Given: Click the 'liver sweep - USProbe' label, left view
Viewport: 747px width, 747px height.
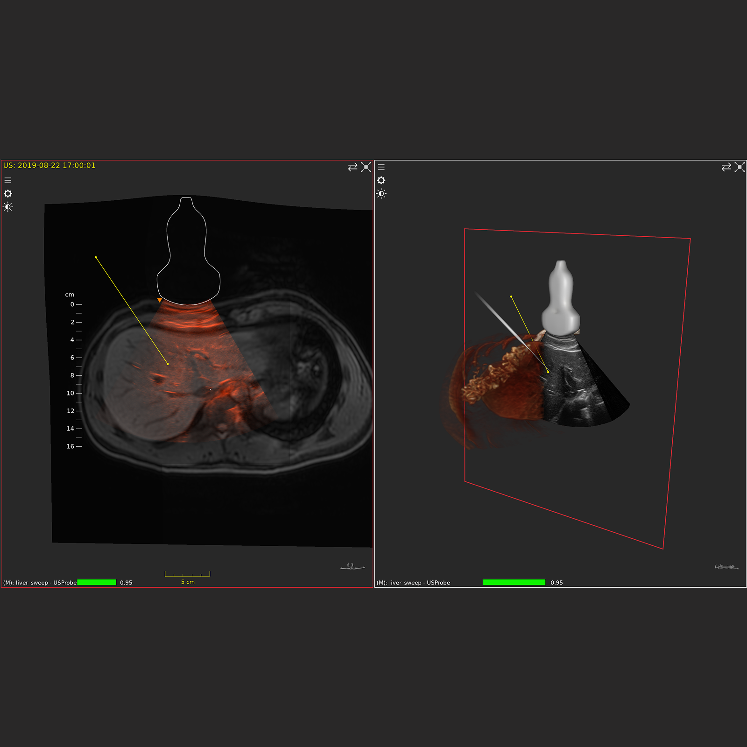Looking at the screenshot, I should click(40, 583).
